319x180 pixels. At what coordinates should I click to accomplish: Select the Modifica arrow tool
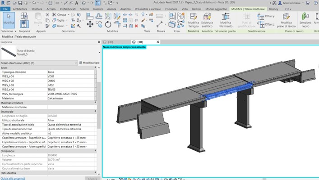click(8, 19)
